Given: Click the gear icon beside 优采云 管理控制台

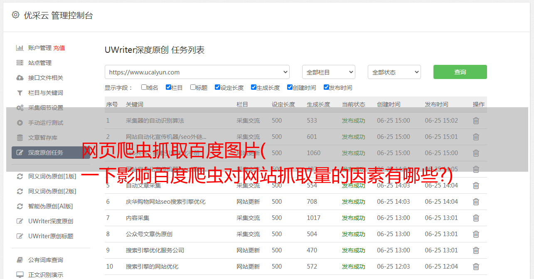Looking at the screenshot, I should [x=15, y=15].
